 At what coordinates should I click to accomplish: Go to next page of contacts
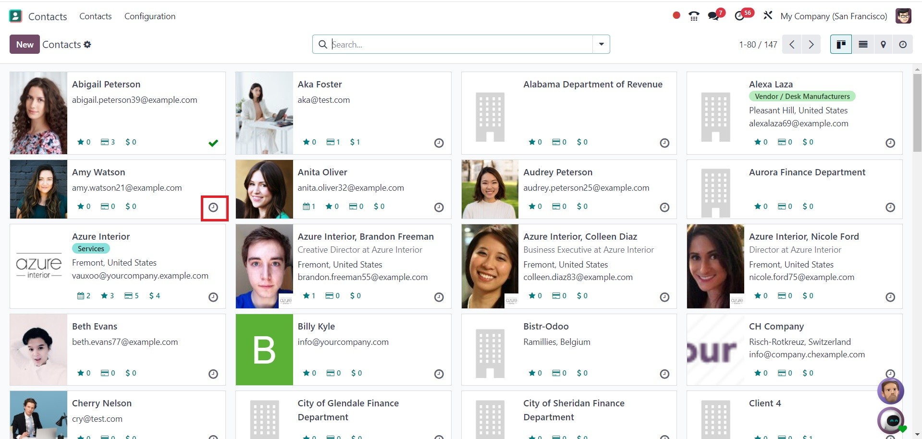coord(811,44)
